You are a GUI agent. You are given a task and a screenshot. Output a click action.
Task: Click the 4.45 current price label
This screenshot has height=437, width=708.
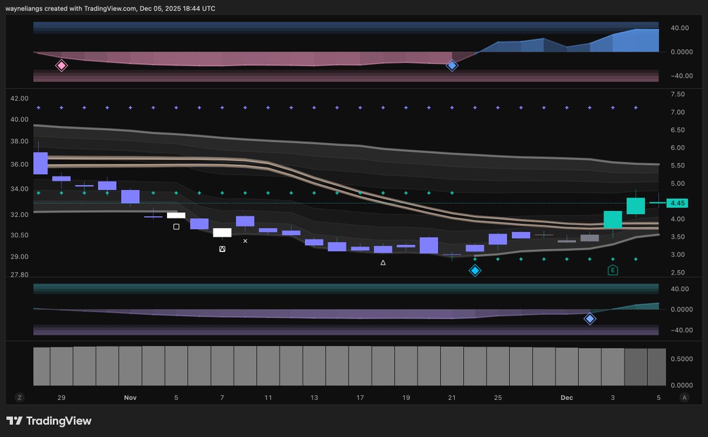(x=677, y=203)
